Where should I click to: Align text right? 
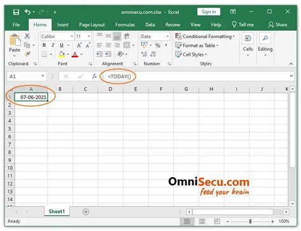117,45
